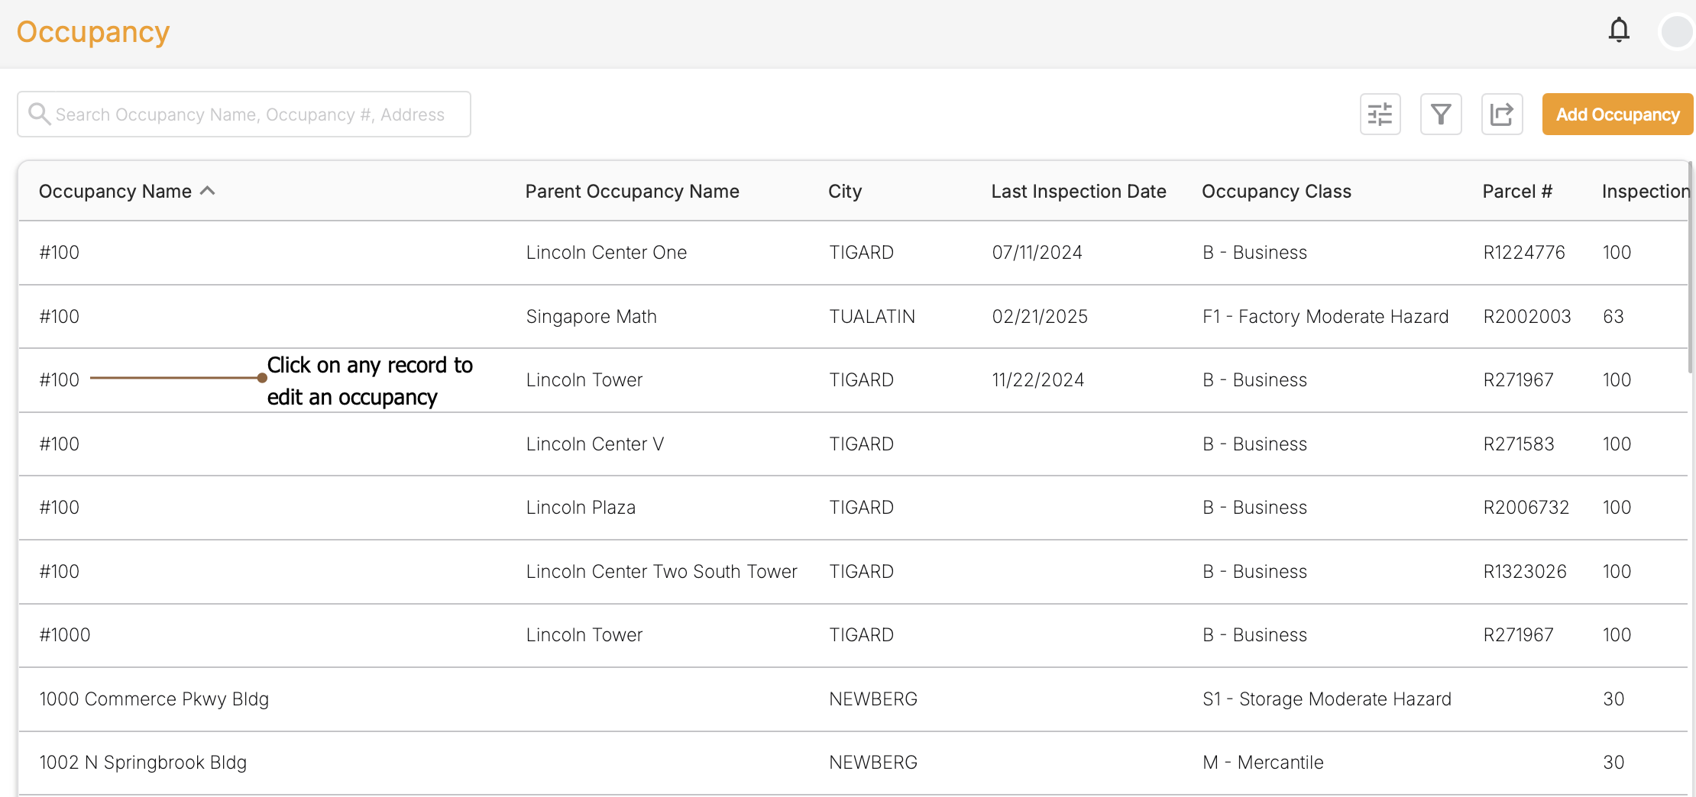Click parcel number R2002003

coord(1527,317)
